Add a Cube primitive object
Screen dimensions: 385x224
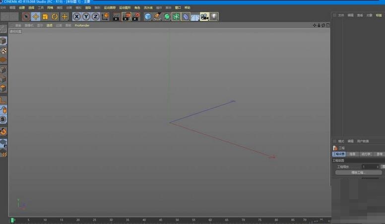point(148,17)
